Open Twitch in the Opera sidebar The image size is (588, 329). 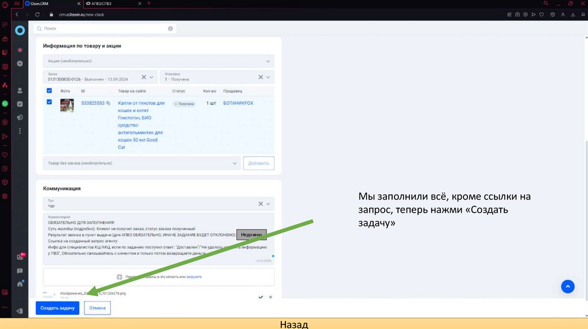(5, 52)
